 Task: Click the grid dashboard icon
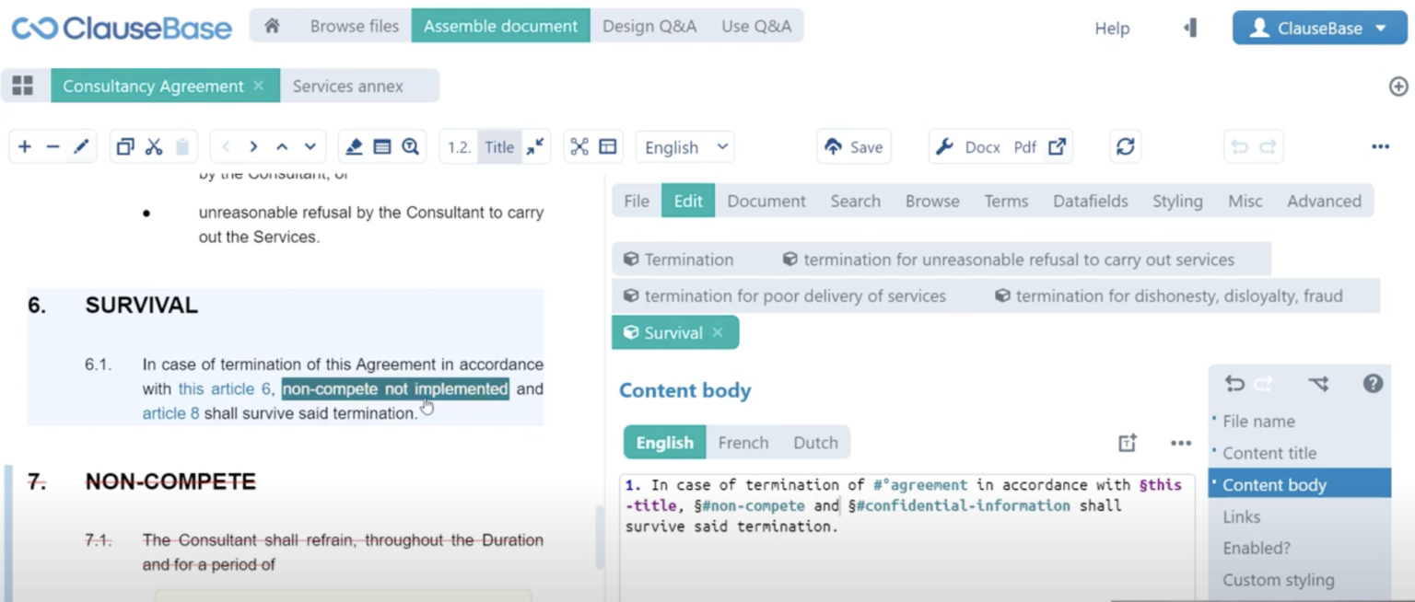coord(23,87)
